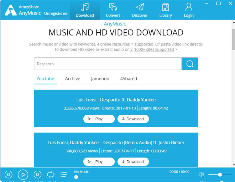Screen dimensions: 235x182
Task: Open the Convert section
Action: point(113,10)
